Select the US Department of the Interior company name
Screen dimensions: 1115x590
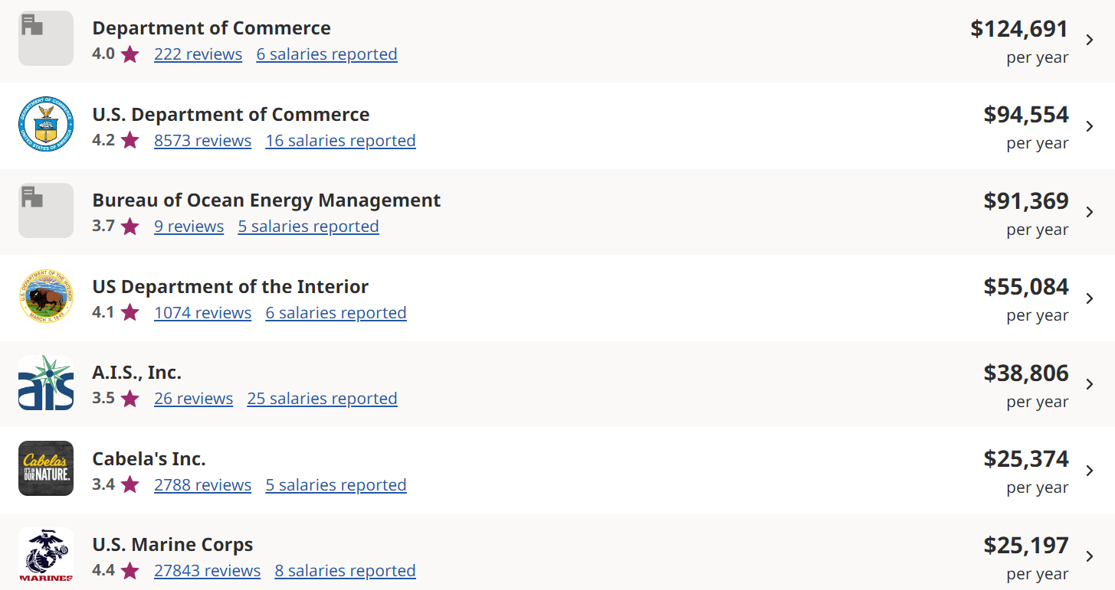[230, 287]
